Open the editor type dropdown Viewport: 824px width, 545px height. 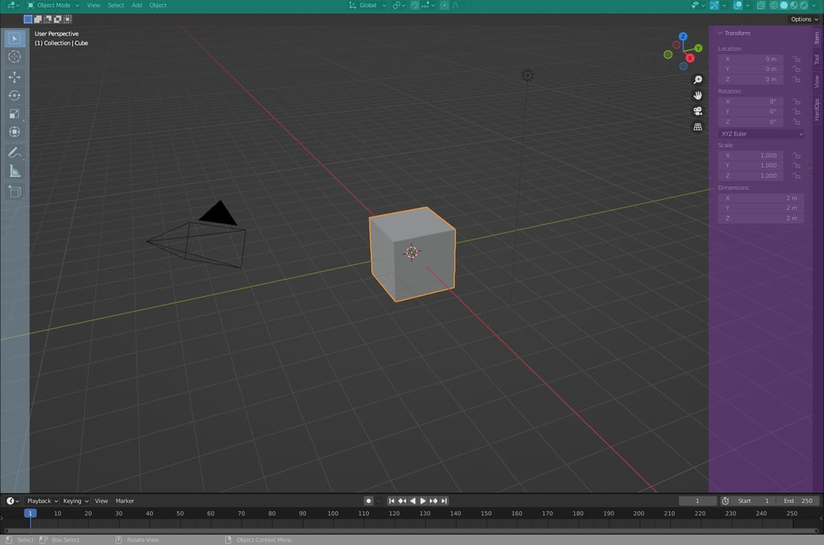coord(12,5)
